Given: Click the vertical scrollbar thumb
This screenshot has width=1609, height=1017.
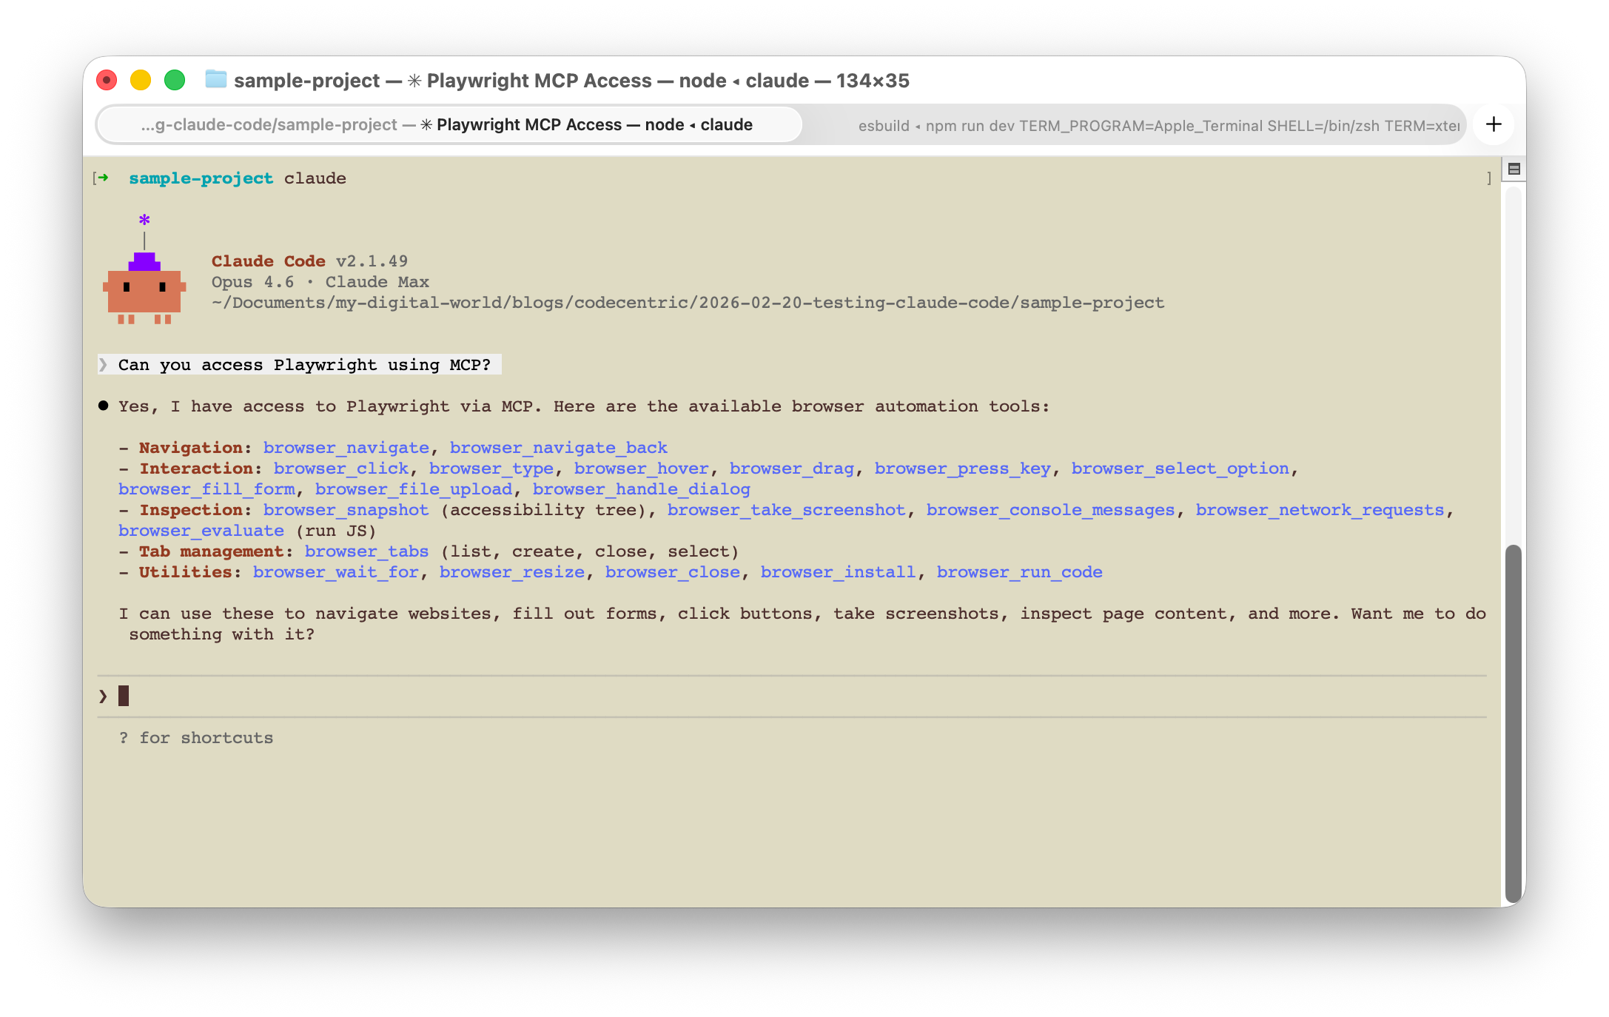Looking at the screenshot, I should point(1514,722).
